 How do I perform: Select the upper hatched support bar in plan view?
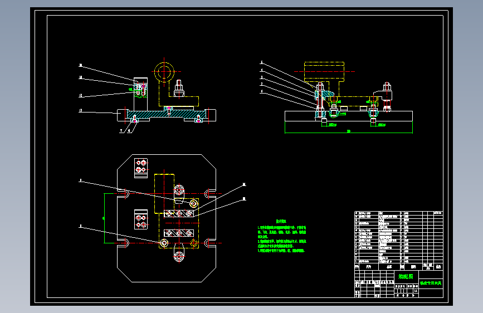pyautogui.click(x=179, y=213)
